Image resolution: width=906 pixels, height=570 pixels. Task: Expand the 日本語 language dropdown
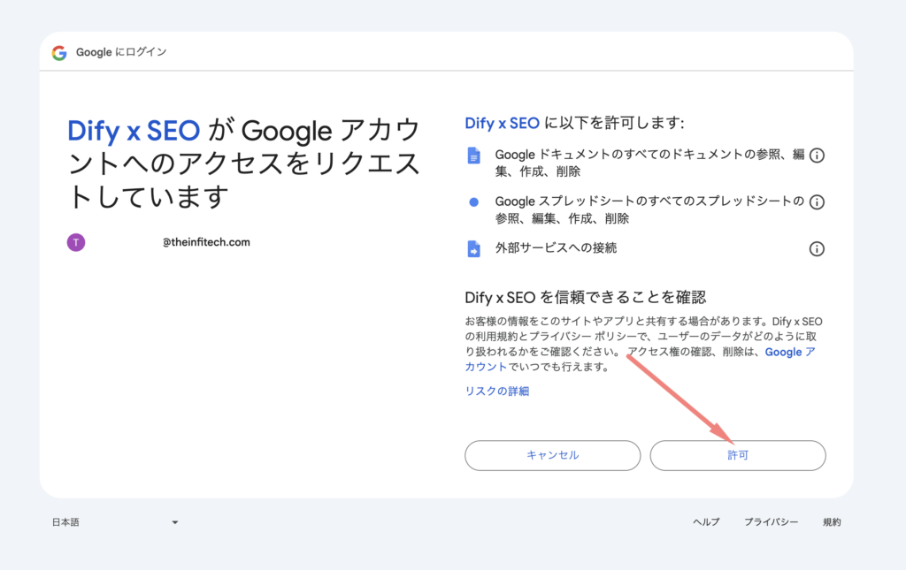[x=115, y=522]
